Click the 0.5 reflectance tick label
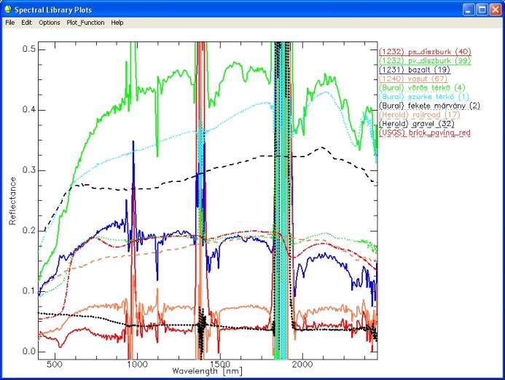The height and width of the screenshot is (380, 505). (x=28, y=50)
